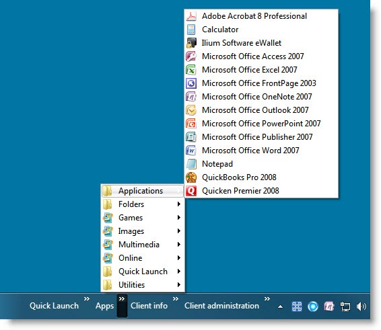Click the volume speaker tray icon
Image resolution: width=381 pixels, height=330 pixels.
click(x=361, y=306)
